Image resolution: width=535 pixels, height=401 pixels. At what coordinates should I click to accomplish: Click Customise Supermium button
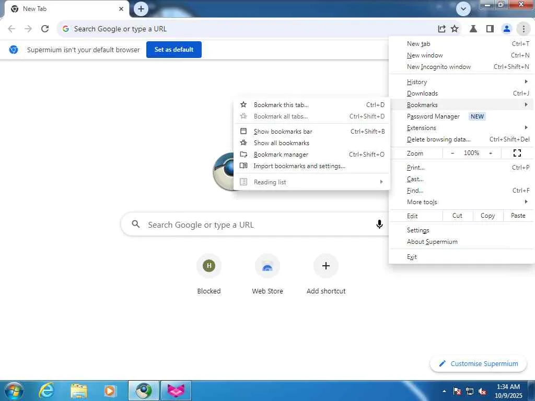coord(478,363)
